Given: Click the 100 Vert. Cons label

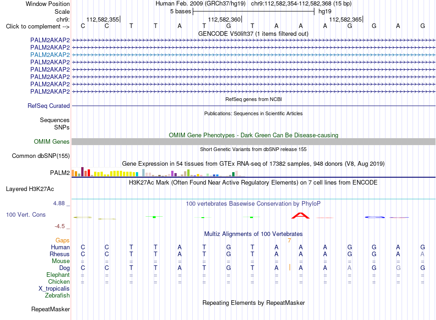Looking at the screenshot, I should pyautogui.click(x=26, y=214).
